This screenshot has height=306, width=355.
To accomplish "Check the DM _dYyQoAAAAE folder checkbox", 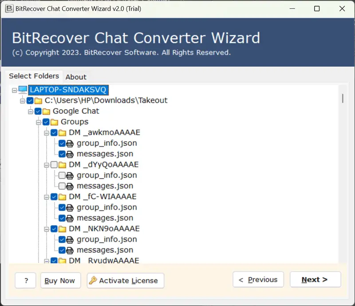I will pyautogui.click(x=54, y=165).
